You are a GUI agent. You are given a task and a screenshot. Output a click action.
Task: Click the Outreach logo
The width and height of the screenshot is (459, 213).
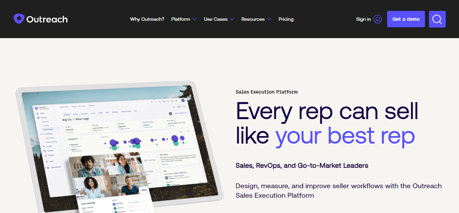[41, 19]
